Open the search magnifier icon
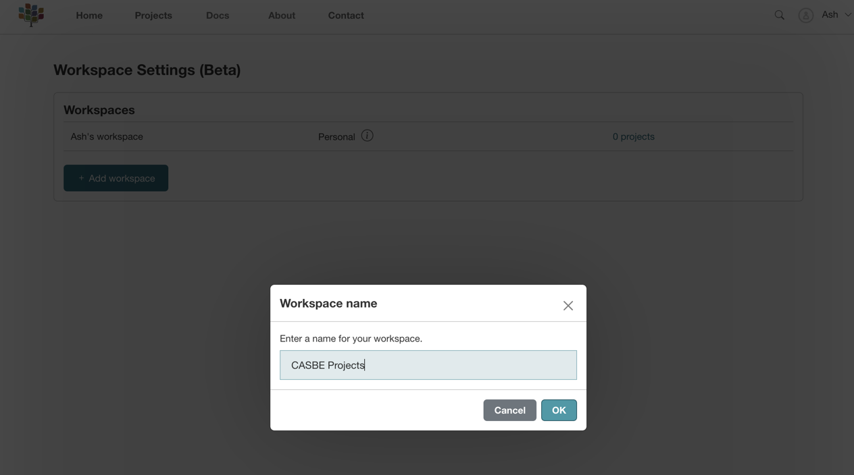 pos(779,15)
